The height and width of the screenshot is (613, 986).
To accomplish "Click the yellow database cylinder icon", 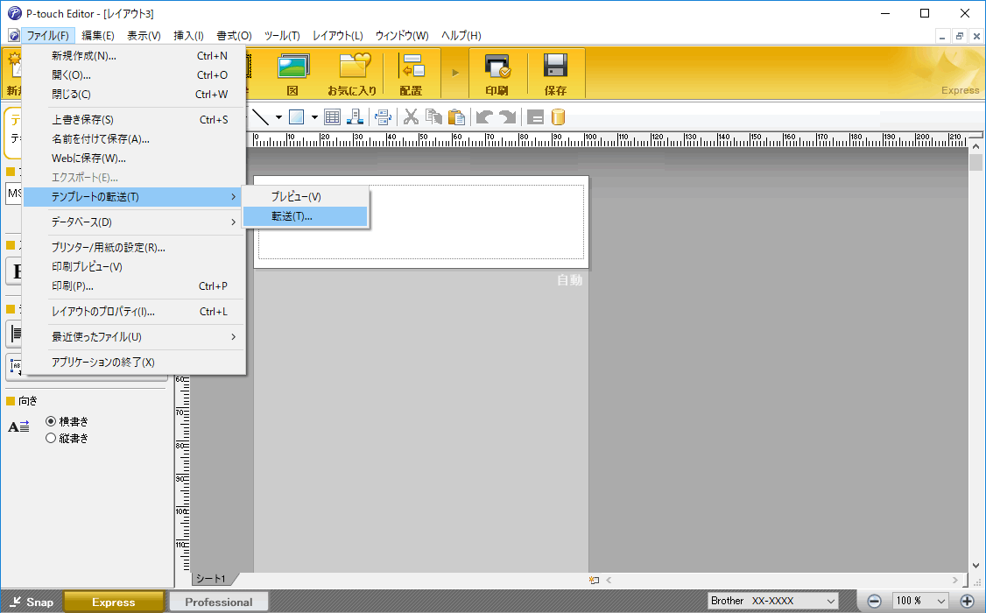I will pyautogui.click(x=558, y=117).
